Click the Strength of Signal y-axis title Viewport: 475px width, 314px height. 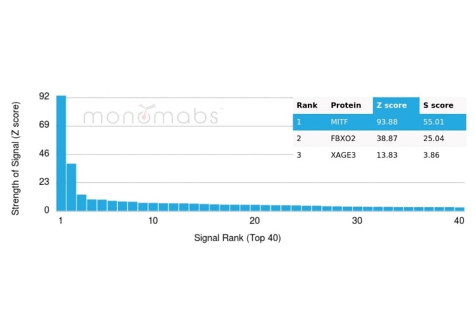[x=15, y=158]
